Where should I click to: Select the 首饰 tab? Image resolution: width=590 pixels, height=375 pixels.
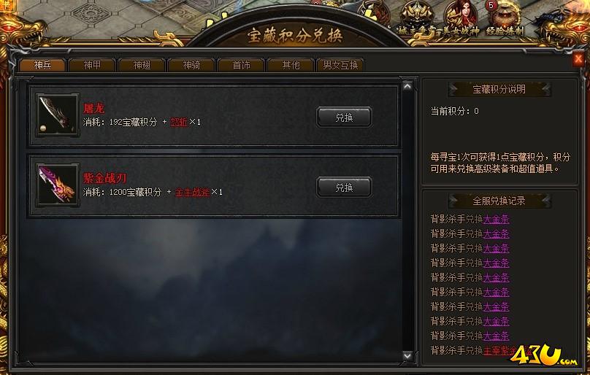click(x=241, y=65)
